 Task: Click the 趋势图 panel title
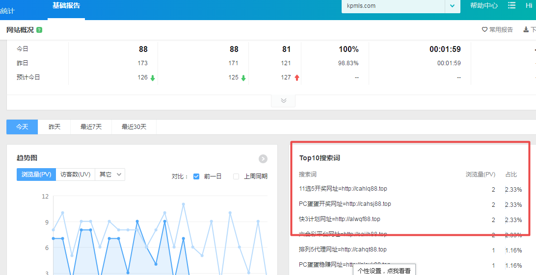pos(27,158)
